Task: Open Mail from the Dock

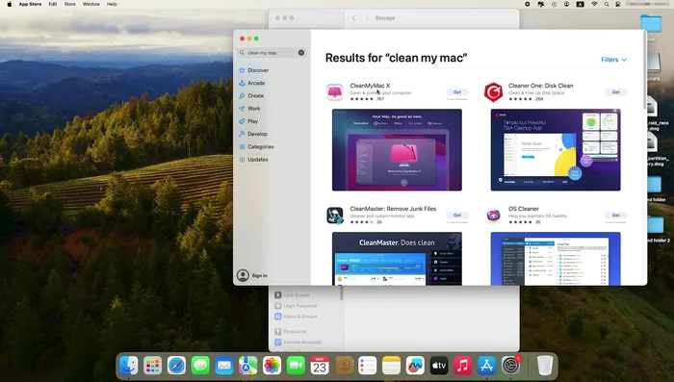Action: point(224,366)
